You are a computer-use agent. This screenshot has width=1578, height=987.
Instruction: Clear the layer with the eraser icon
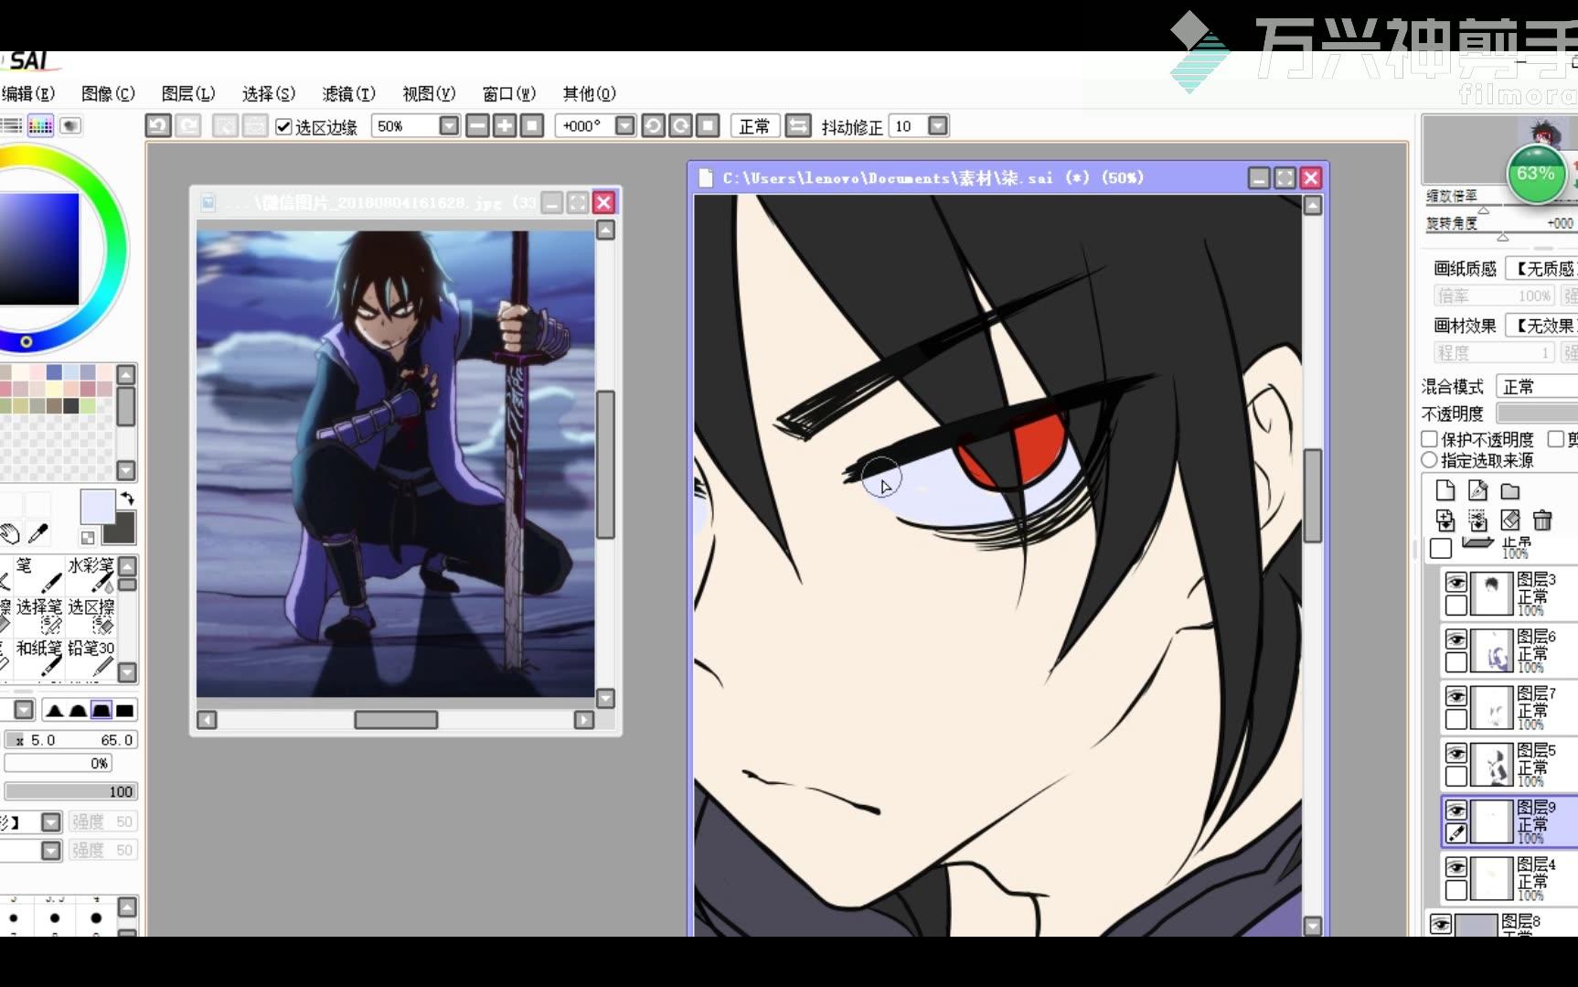pos(1510,520)
